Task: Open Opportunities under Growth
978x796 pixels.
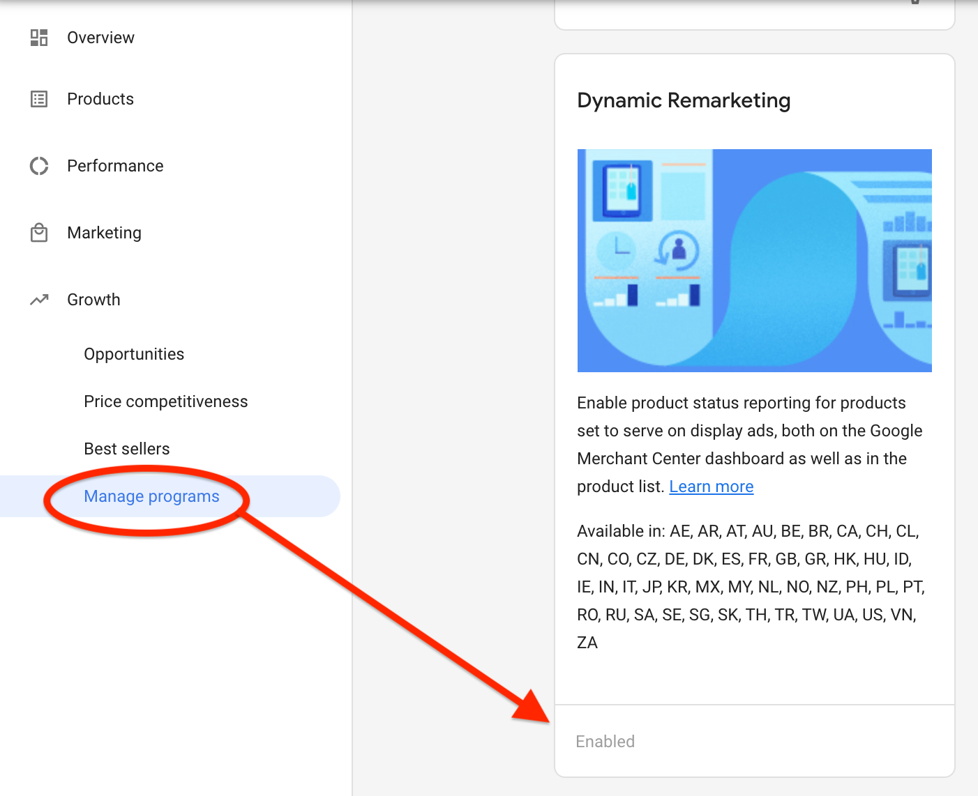Action: [134, 354]
